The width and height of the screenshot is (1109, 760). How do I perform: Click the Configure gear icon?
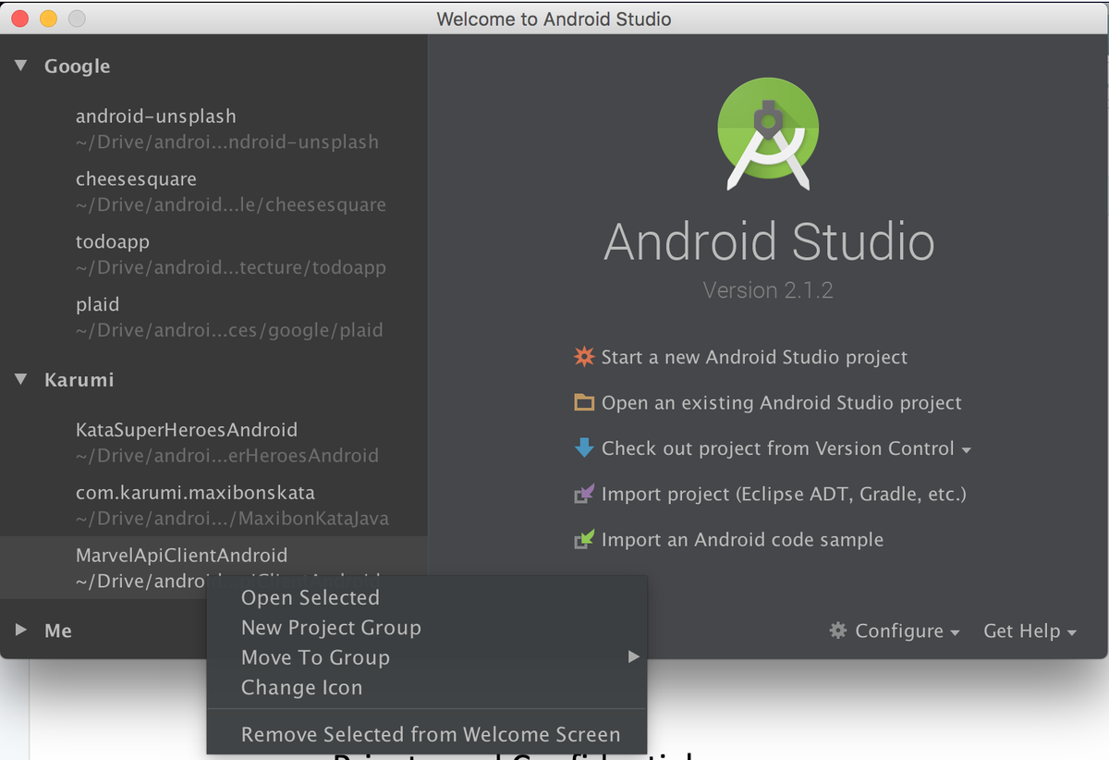tap(838, 631)
